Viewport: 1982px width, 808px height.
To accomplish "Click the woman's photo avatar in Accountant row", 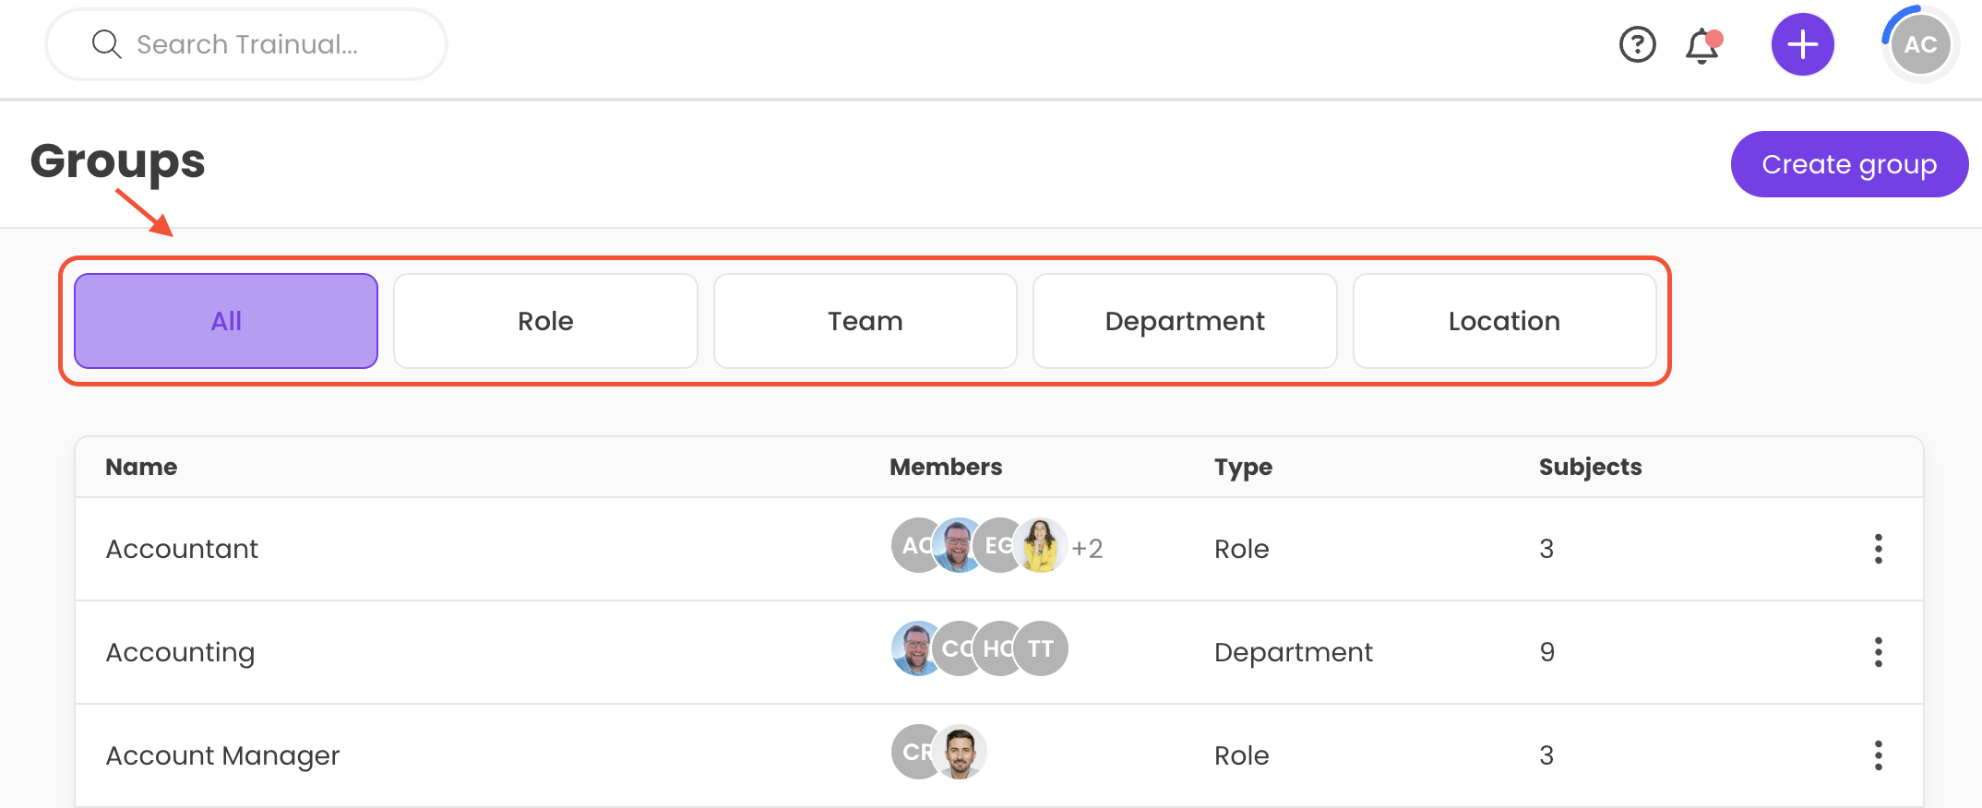I will (x=1043, y=545).
